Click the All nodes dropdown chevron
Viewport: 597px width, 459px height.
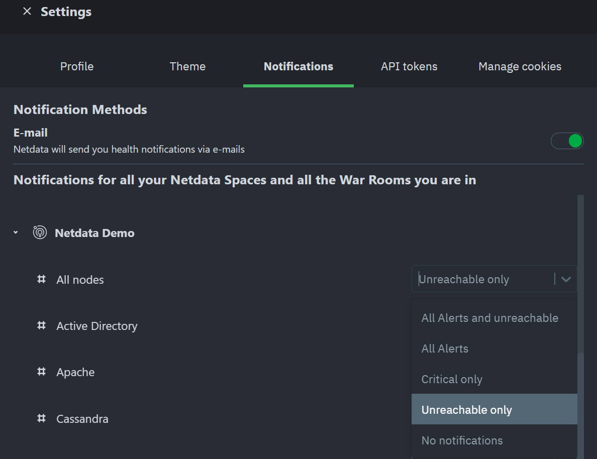point(566,279)
